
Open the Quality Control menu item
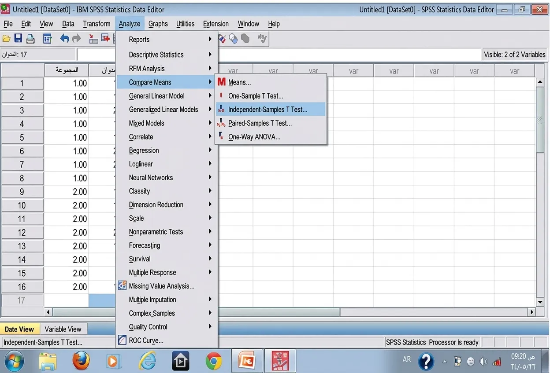coord(167,327)
